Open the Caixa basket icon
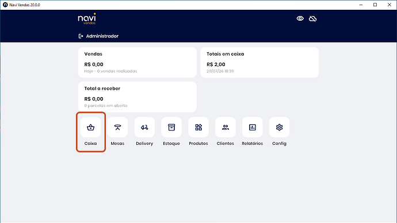The image size is (397, 223). pyautogui.click(x=91, y=127)
